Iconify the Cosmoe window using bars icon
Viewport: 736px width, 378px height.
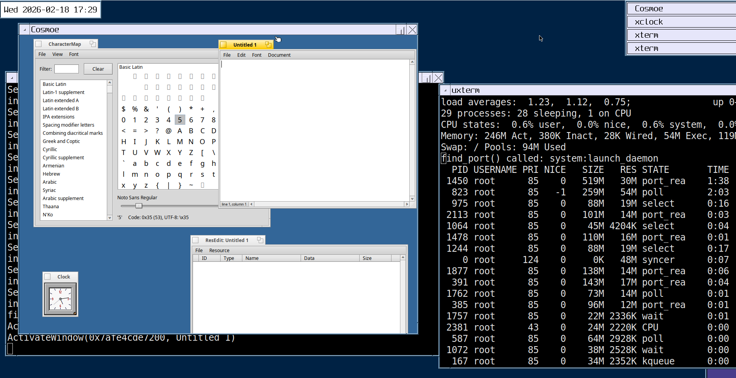(400, 30)
